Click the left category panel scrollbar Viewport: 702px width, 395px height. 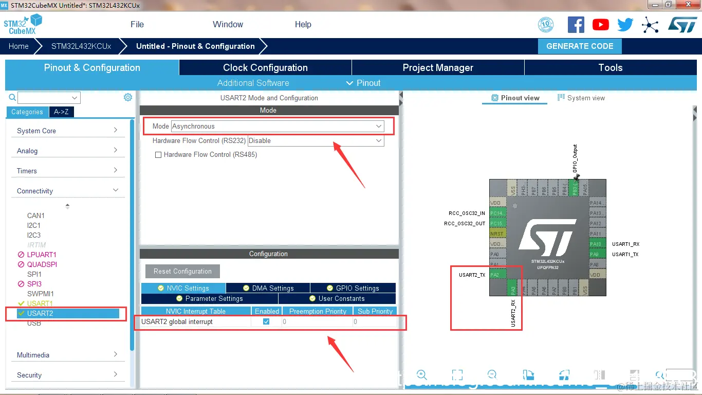[132, 234]
